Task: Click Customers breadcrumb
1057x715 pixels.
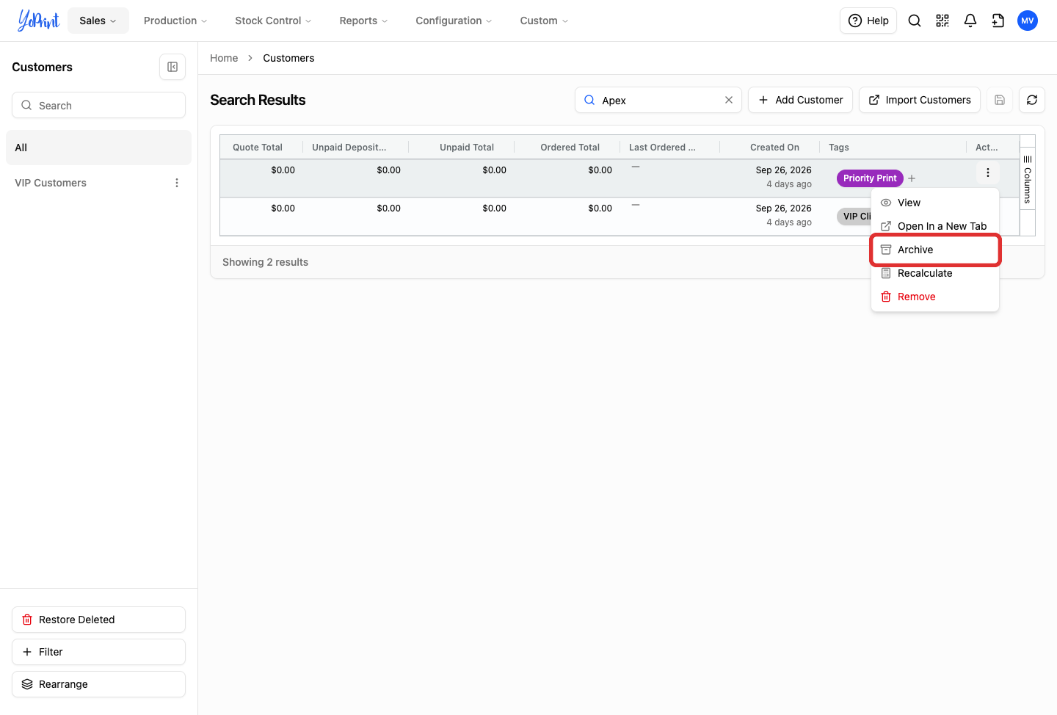Action: [x=288, y=58]
